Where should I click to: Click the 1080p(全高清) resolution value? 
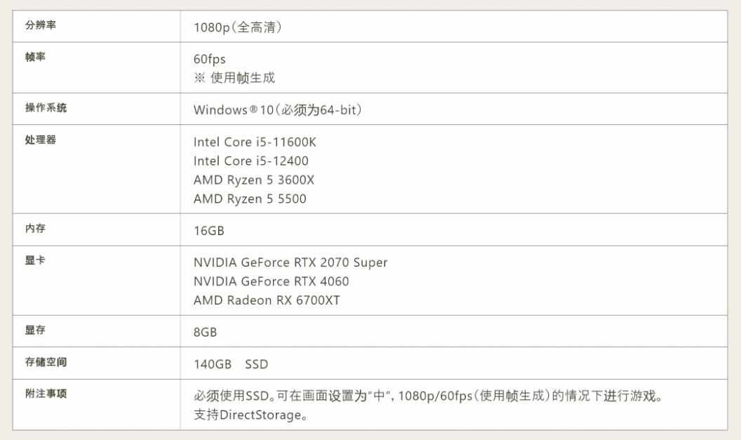click(238, 28)
